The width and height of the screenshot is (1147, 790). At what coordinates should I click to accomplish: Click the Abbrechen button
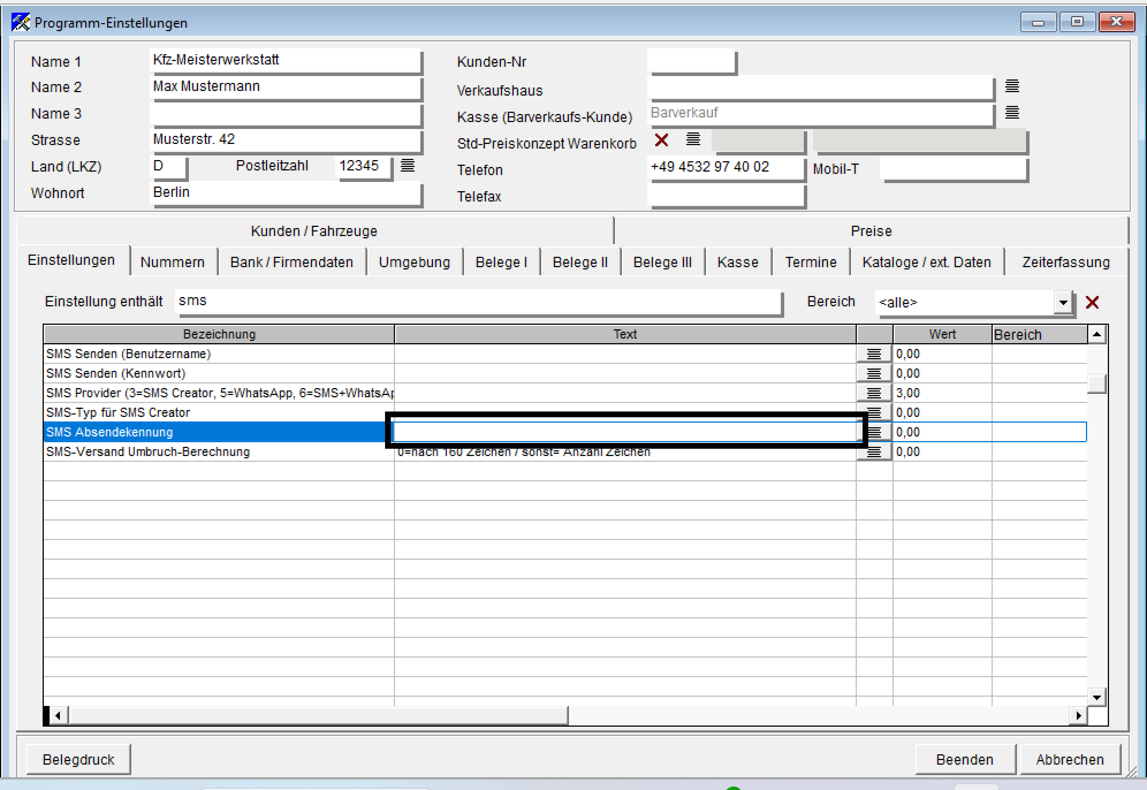click(1070, 760)
